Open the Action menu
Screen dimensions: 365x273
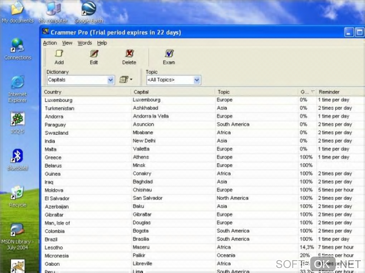click(x=50, y=43)
